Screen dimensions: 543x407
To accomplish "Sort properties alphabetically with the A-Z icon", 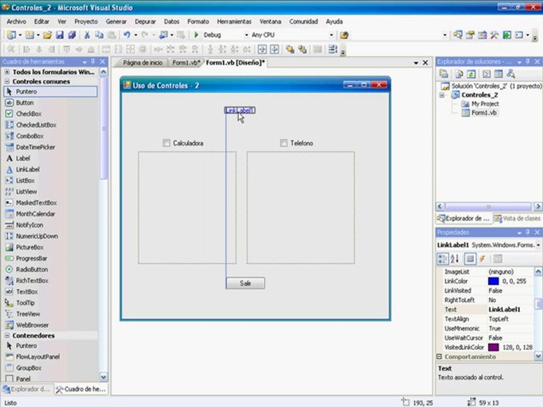I will 455,258.
